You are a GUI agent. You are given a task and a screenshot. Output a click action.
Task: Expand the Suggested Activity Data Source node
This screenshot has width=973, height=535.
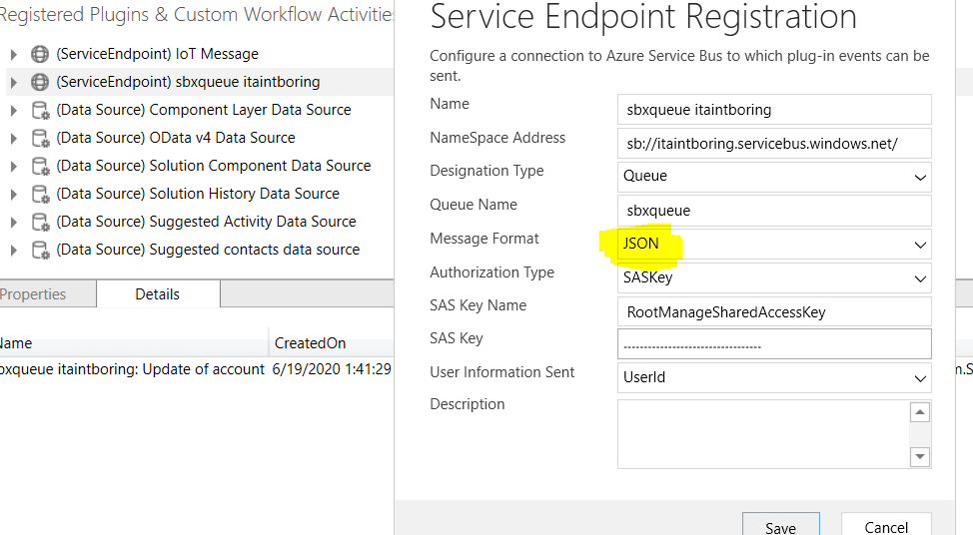14,222
